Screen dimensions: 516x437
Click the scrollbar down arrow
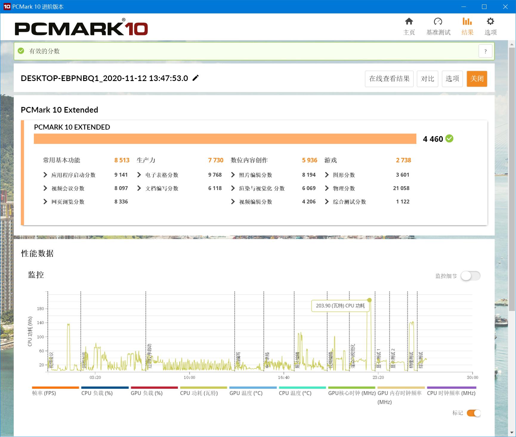[x=512, y=432]
